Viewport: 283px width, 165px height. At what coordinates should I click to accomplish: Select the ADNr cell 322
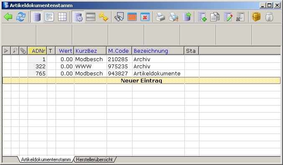point(37,66)
